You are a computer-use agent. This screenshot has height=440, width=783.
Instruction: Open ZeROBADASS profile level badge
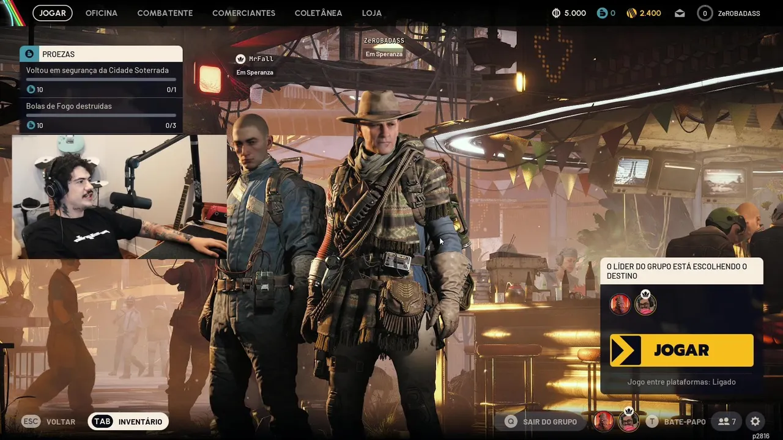705,13
